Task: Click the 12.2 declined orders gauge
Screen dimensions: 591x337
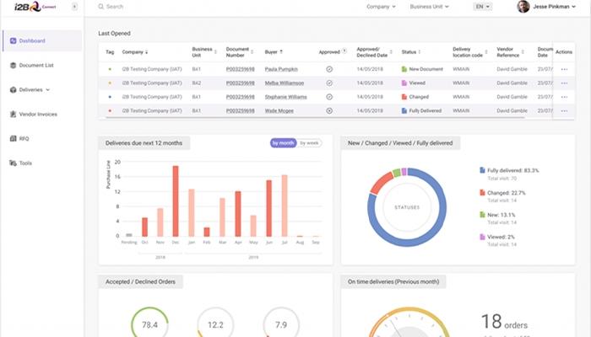Action: (215, 324)
